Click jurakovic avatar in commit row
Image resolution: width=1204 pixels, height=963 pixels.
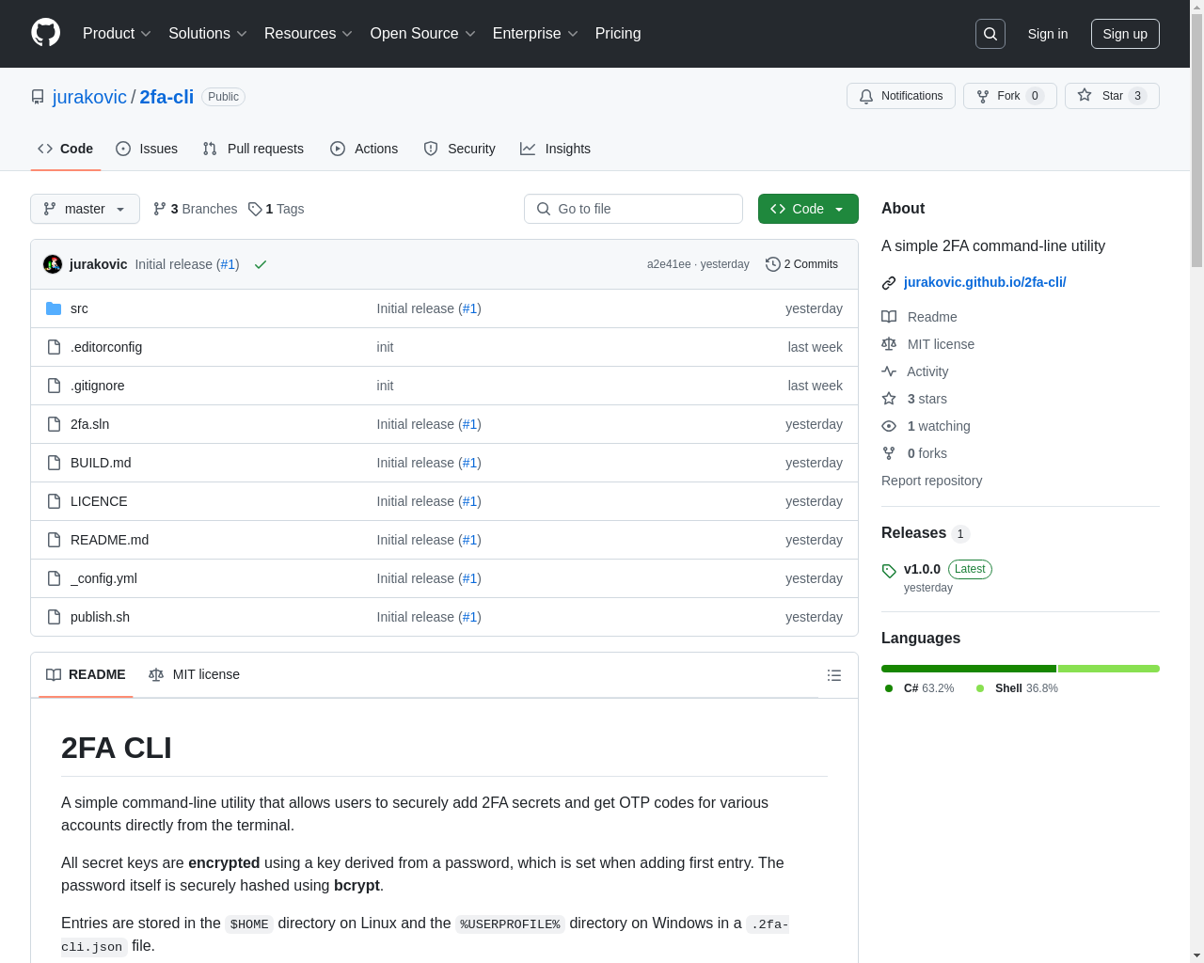click(x=53, y=264)
